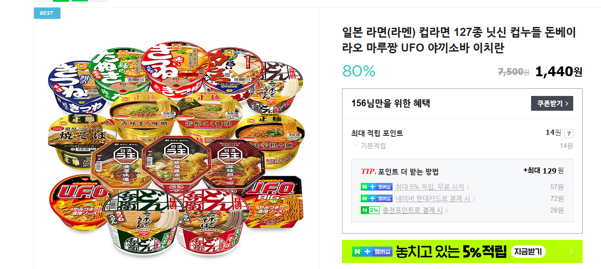Expand the chevron after 충전포인트로 결제 시
This screenshot has width=601, height=269.
coord(446,211)
